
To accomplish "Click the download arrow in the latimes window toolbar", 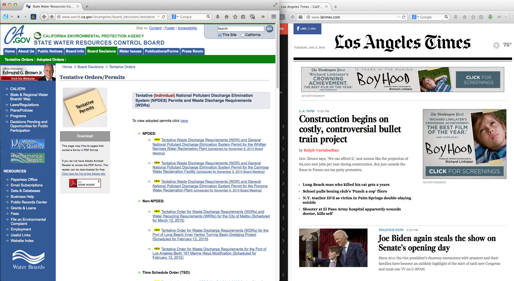I will coord(456,17).
